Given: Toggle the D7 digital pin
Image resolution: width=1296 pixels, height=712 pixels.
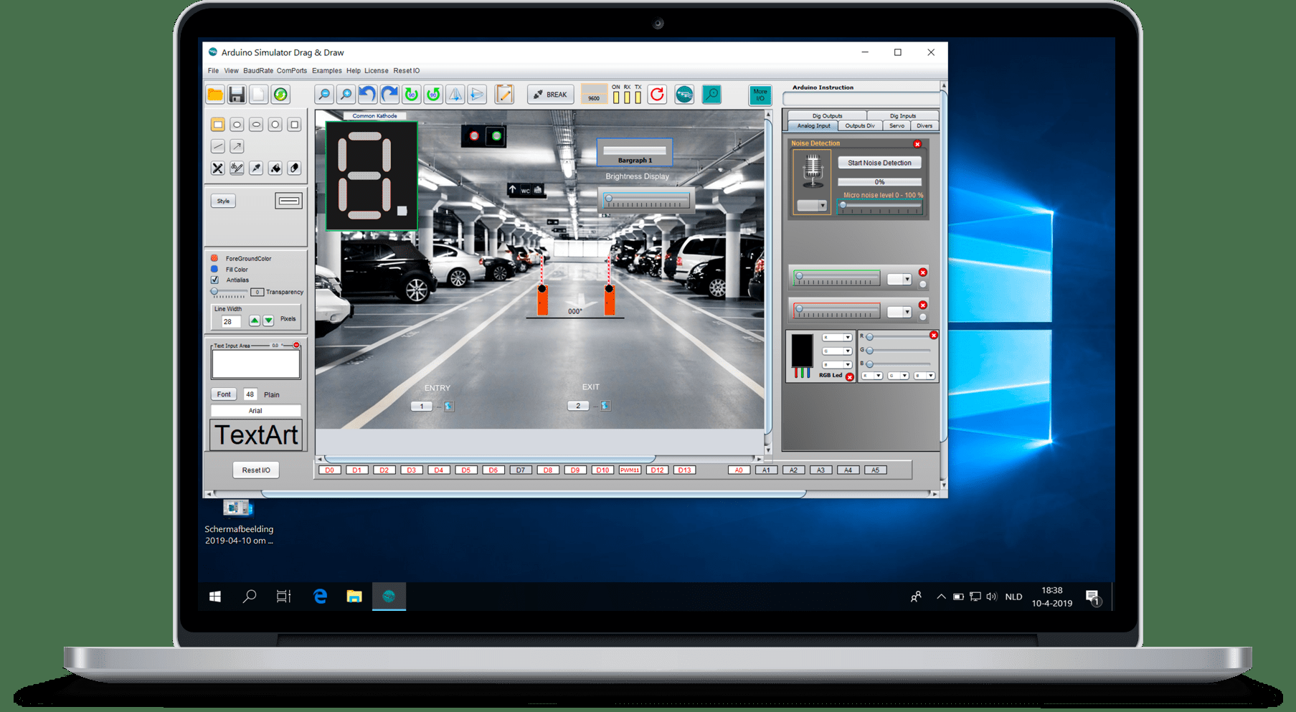Looking at the screenshot, I should click(x=521, y=470).
